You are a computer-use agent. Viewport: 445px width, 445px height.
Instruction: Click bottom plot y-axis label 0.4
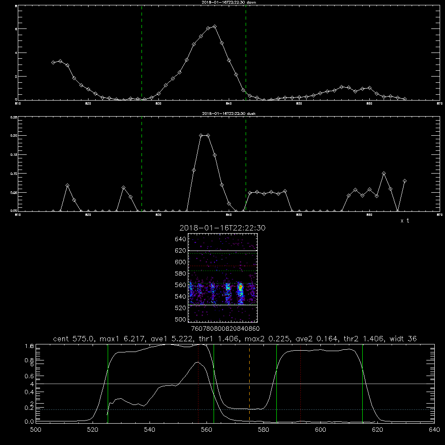click(29, 392)
